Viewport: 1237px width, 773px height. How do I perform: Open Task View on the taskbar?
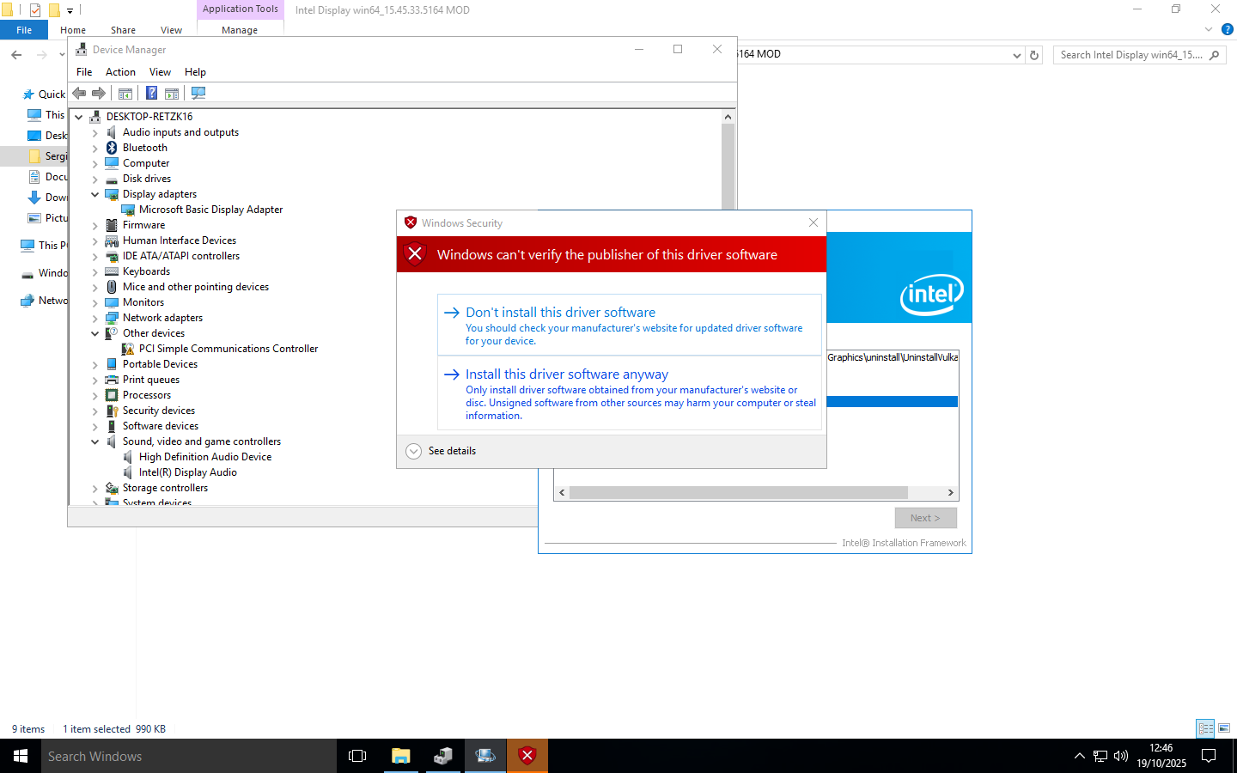click(357, 756)
